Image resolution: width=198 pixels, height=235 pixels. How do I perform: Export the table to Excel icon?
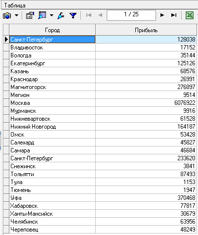tap(190, 15)
